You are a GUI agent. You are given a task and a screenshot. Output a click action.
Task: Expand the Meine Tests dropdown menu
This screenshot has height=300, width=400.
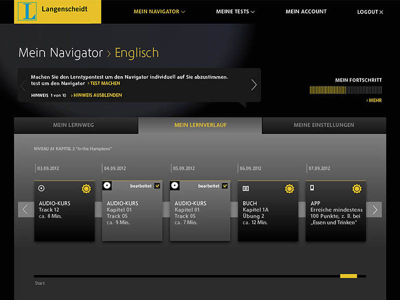tap(235, 11)
